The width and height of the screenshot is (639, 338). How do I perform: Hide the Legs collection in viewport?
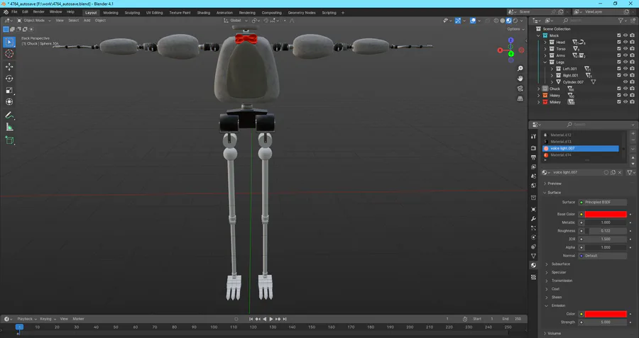click(626, 62)
